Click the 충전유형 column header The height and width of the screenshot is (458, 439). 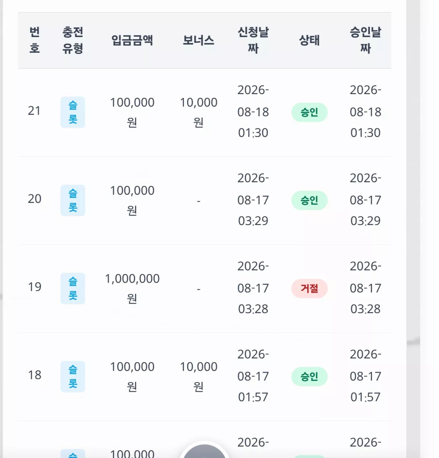point(73,40)
